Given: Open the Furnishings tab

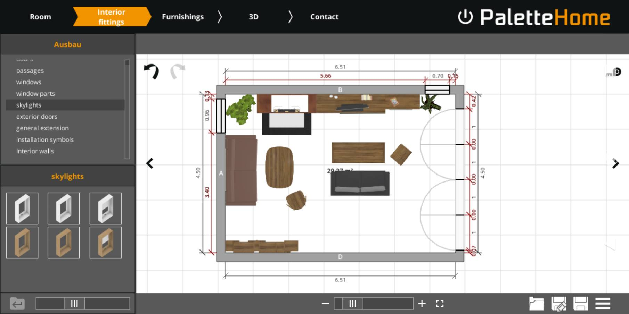Looking at the screenshot, I should point(183,17).
